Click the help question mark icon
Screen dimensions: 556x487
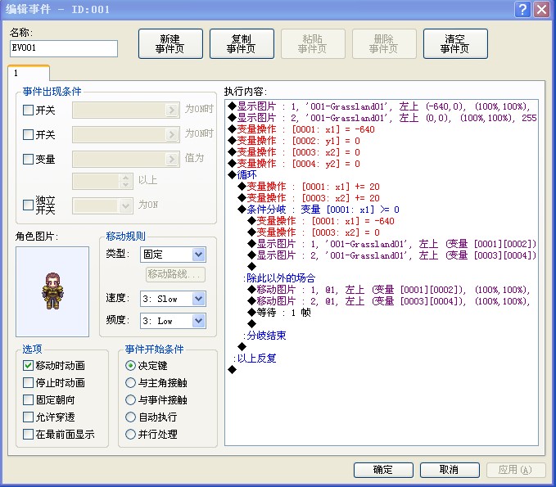click(x=522, y=9)
